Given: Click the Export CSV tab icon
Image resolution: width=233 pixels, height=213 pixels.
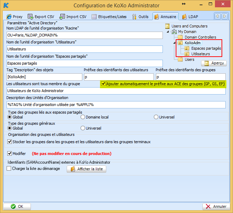Looking at the screenshot, I should pyautogui.click(x=31, y=17).
